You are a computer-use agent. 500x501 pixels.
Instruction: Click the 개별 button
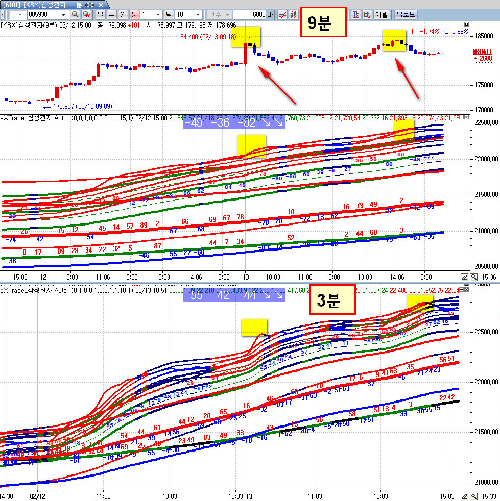click(x=382, y=14)
